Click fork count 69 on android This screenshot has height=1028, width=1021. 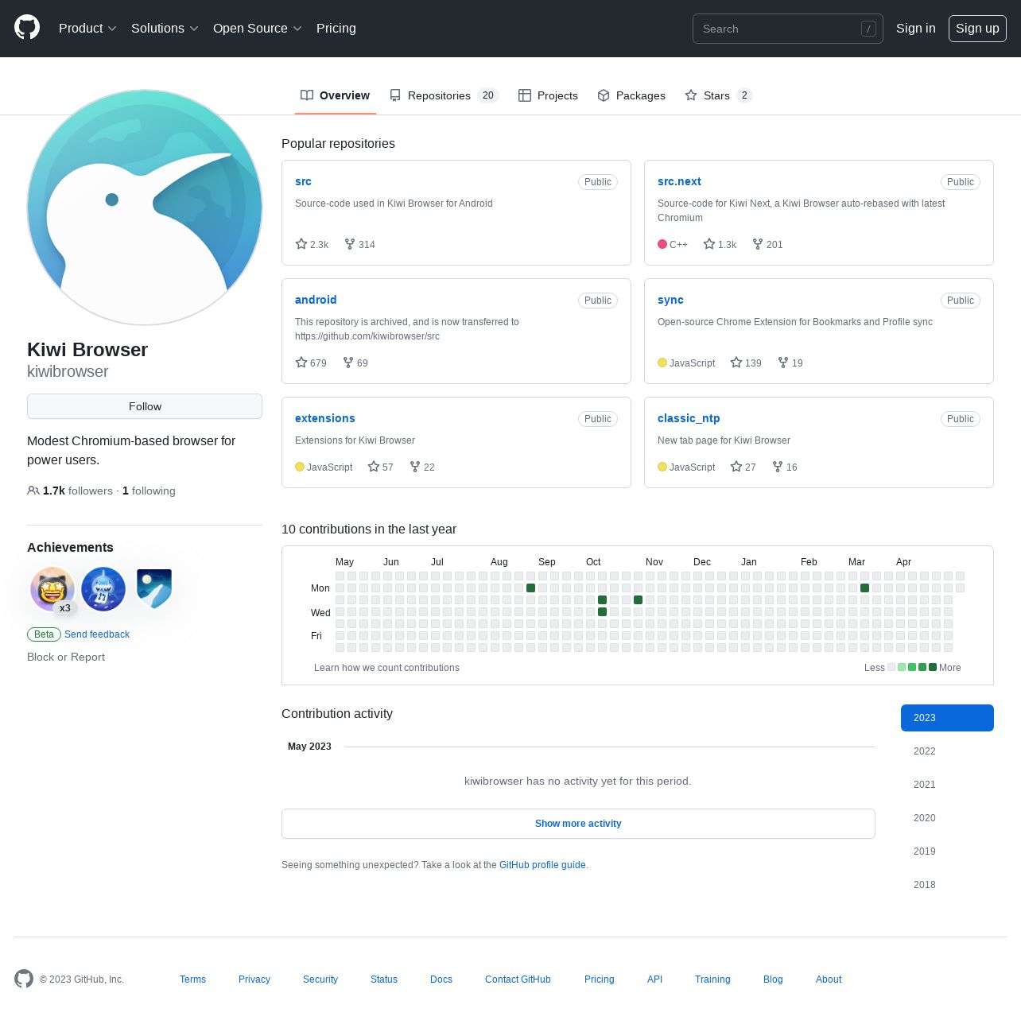coord(355,363)
